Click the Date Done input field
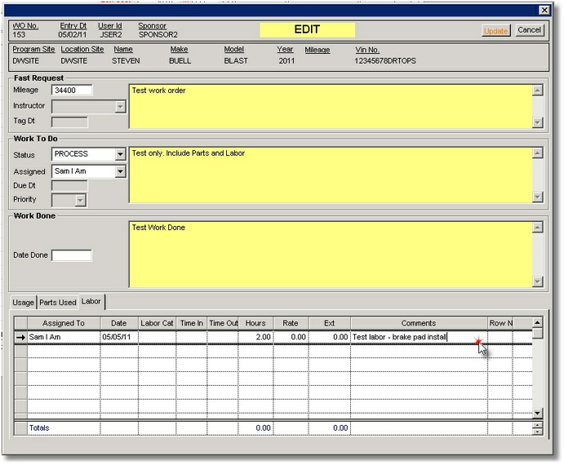564x465 pixels. [72, 255]
